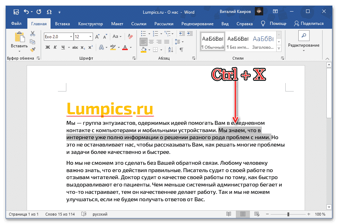Click the Cut (scissors) icon
The height and width of the screenshot is (224, 338).
(x=32, y=33)
